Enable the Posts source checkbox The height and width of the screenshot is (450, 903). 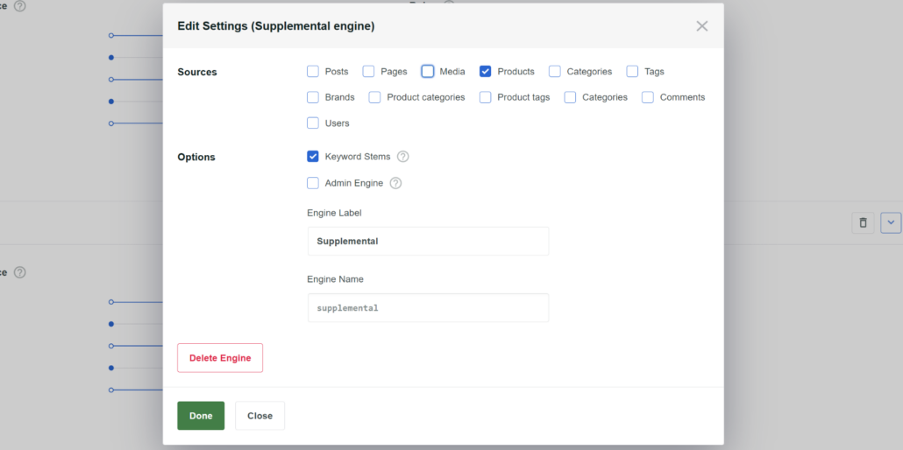pyautogui.click(x=313, y=72)
